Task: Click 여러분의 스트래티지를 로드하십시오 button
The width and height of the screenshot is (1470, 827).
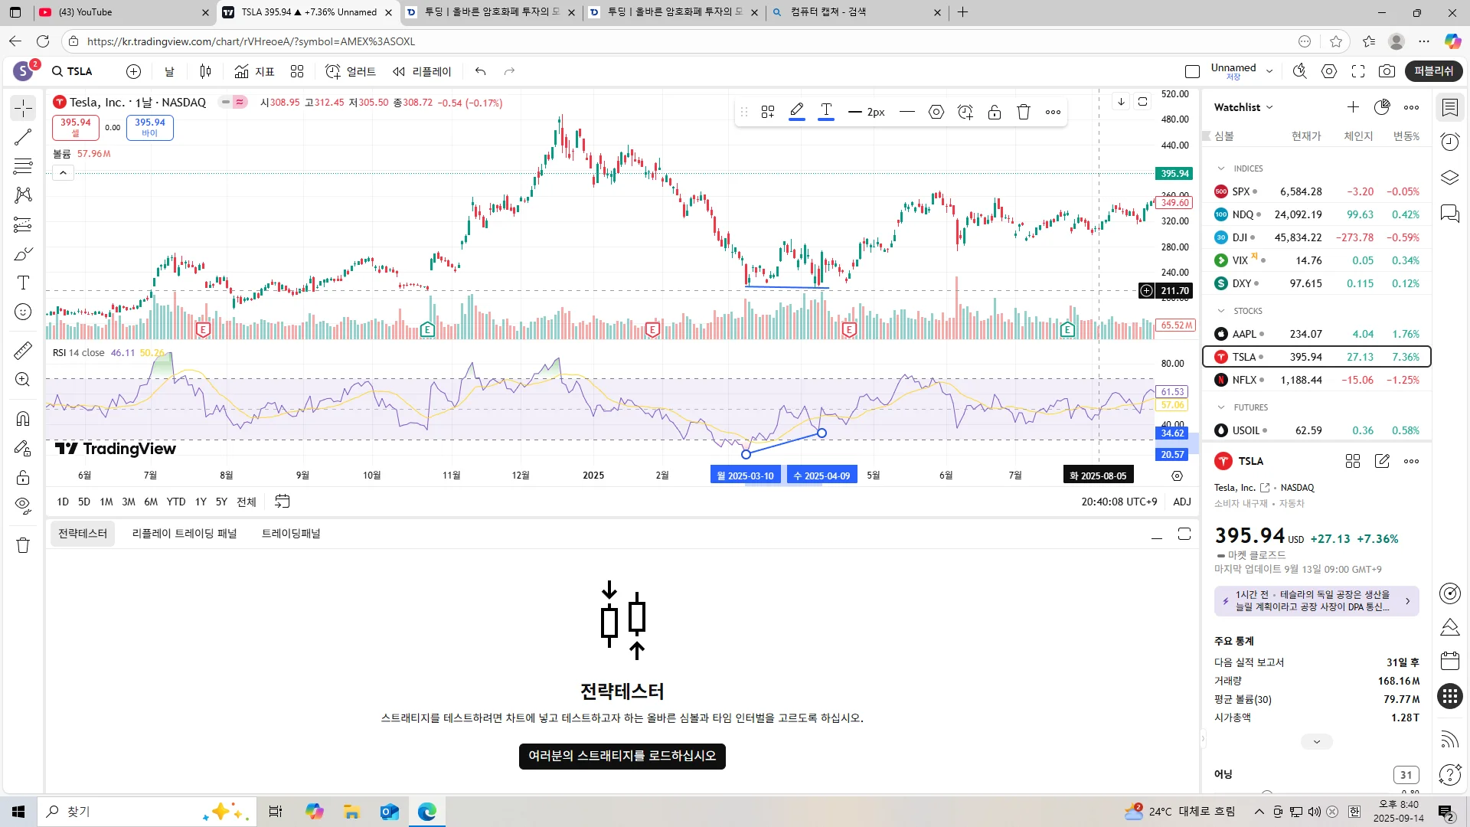Action: pos(622,756)
